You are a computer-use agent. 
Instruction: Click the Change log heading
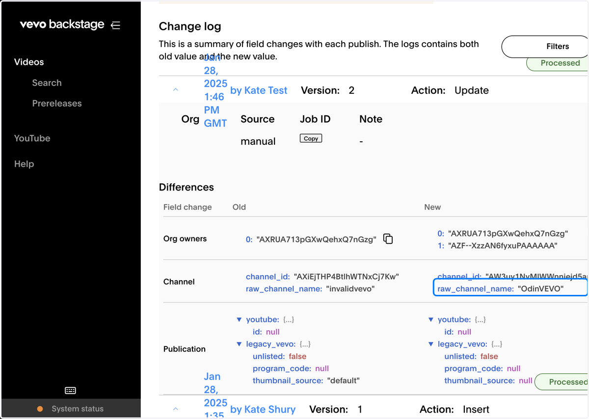[x=190, y=26]
